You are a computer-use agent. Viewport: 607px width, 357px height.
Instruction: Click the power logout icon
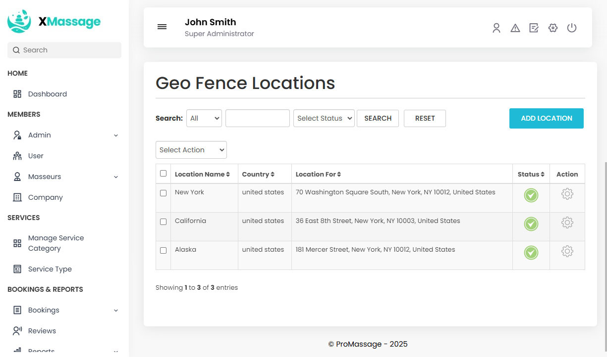pos(572,28)
